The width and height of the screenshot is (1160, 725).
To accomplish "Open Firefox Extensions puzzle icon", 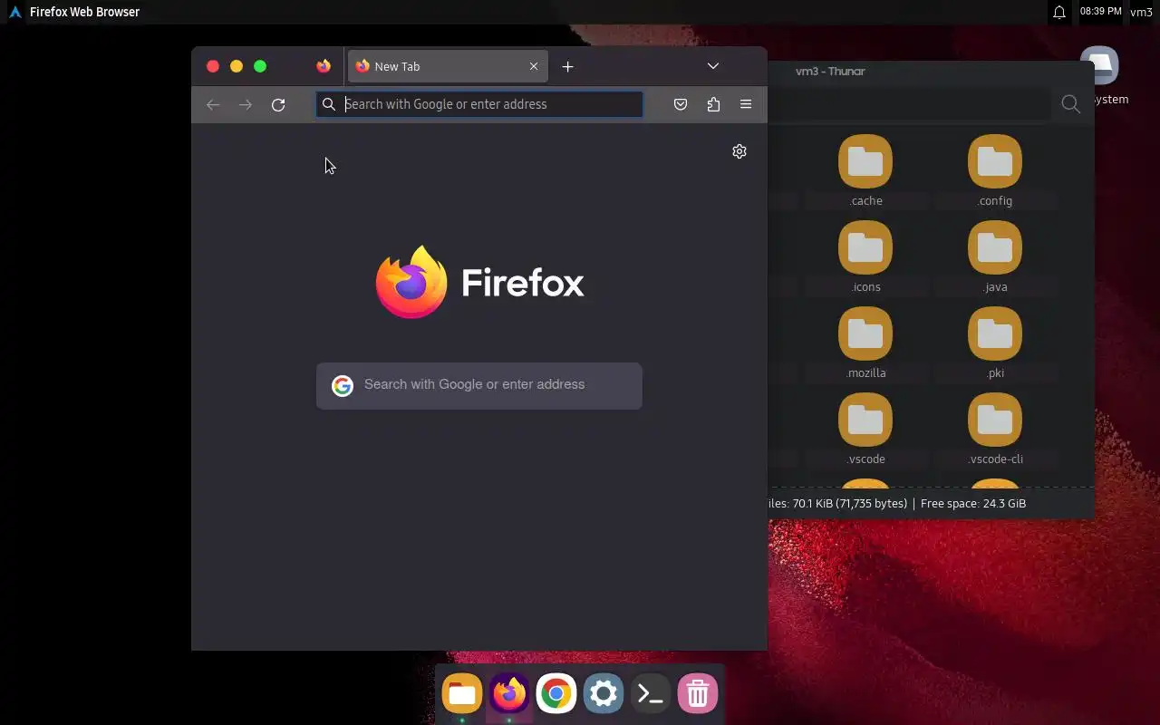I will (x=713, y=104).
